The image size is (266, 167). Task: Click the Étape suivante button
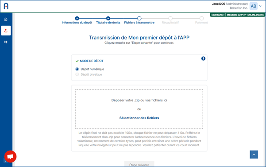[139, 164]
